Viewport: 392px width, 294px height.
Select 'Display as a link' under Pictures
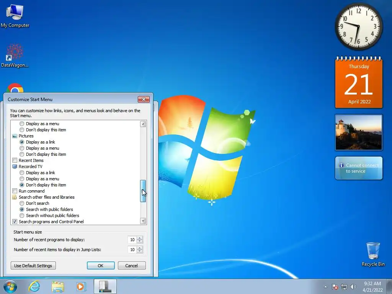point(22,142)
